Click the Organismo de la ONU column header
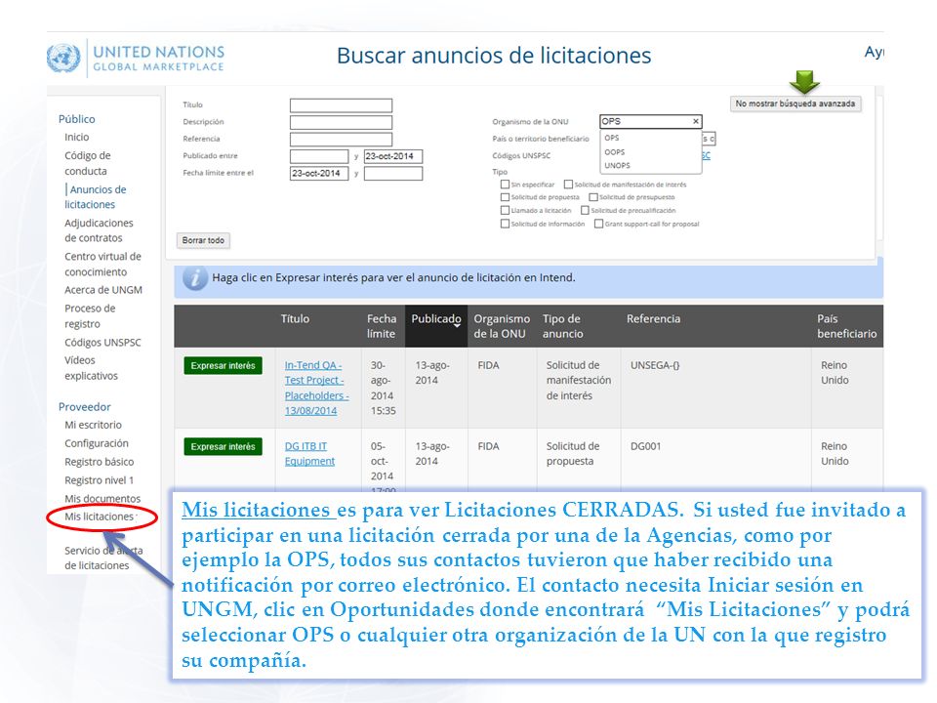937x703 pixels. (502, 326)
